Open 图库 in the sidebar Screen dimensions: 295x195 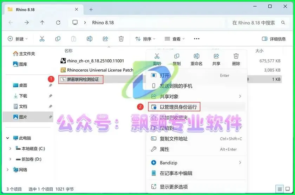20,64
